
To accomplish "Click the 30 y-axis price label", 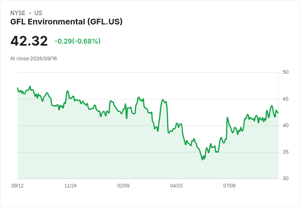I will 285,178.
